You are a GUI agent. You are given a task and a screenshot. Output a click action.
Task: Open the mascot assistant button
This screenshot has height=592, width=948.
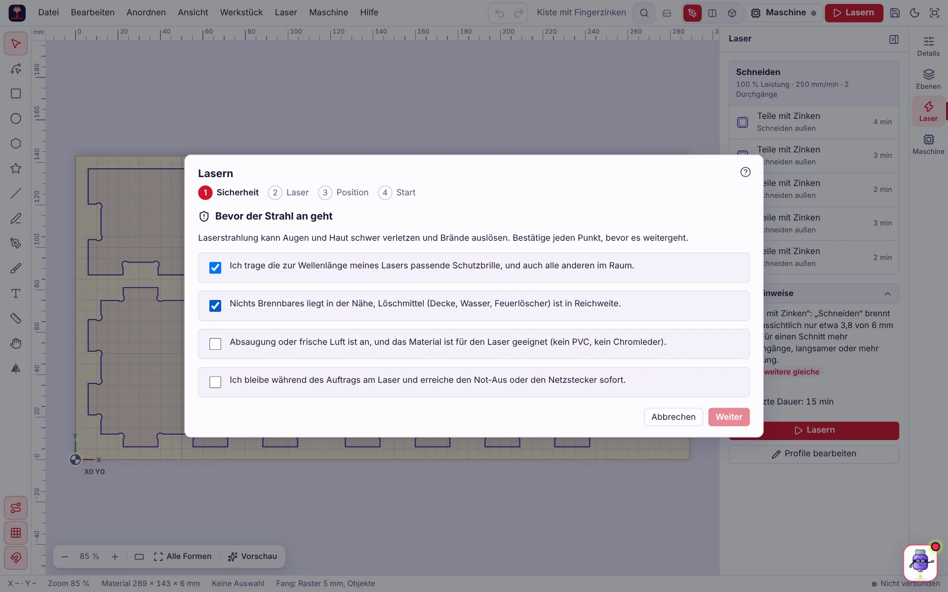[x=920, y=562]
